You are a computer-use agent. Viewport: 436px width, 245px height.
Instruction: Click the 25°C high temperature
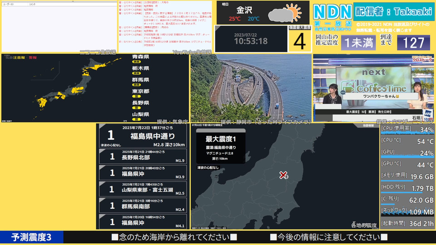[x=235, y=19]
